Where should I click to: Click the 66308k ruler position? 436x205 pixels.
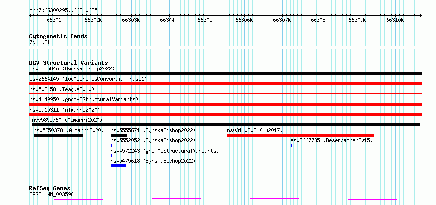[319, 20]
